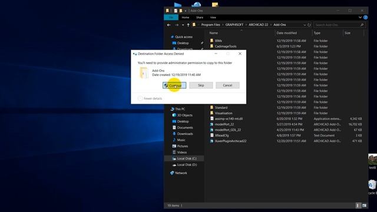The width and height of the screenshot is (377, 212).
Task: Close the Destination Folder Access Denied dialog
Action: [x=240, y=54]
